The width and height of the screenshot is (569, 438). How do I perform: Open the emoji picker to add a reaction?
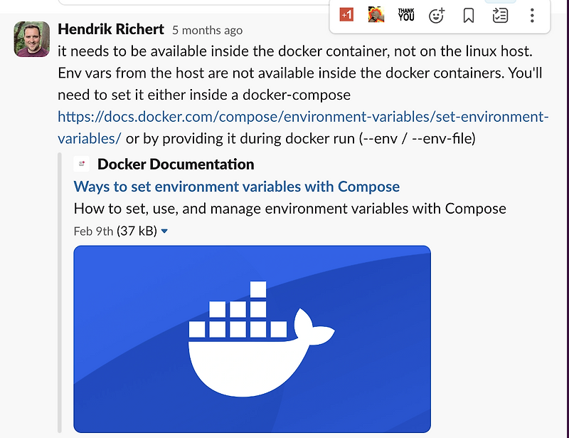436,14
